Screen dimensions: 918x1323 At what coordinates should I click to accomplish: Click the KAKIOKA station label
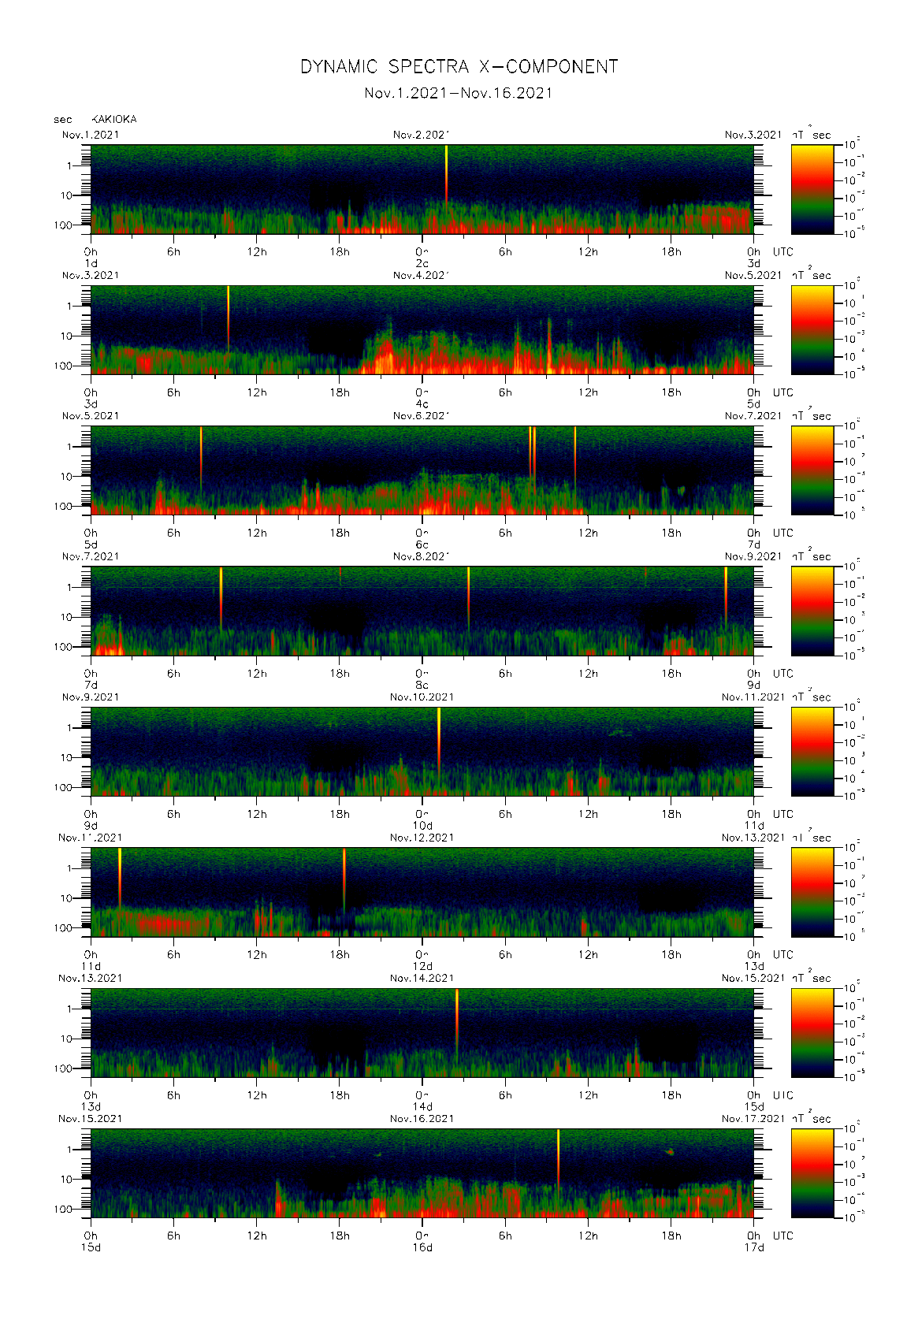(114, 119)
